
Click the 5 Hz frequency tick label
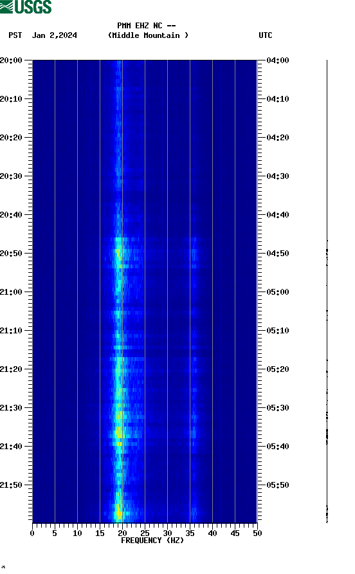(x=55, y=533)
